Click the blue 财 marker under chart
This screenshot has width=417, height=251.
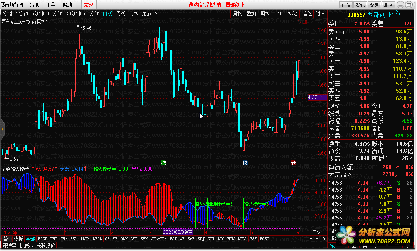[245, 163]
